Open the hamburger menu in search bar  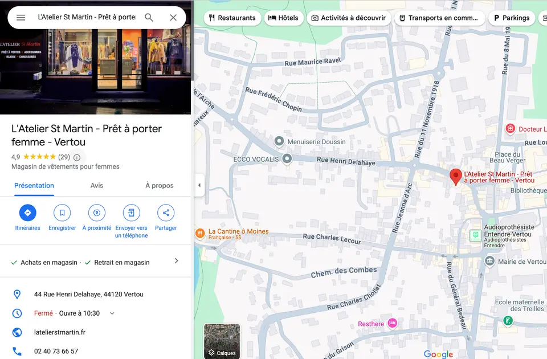coord(21,18)
